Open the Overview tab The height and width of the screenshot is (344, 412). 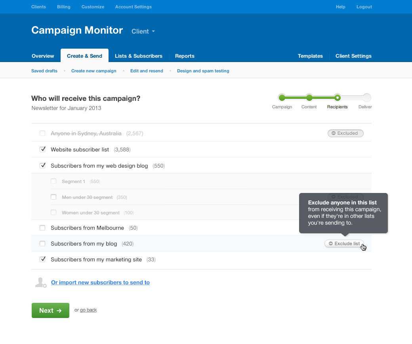click(43, 56)
